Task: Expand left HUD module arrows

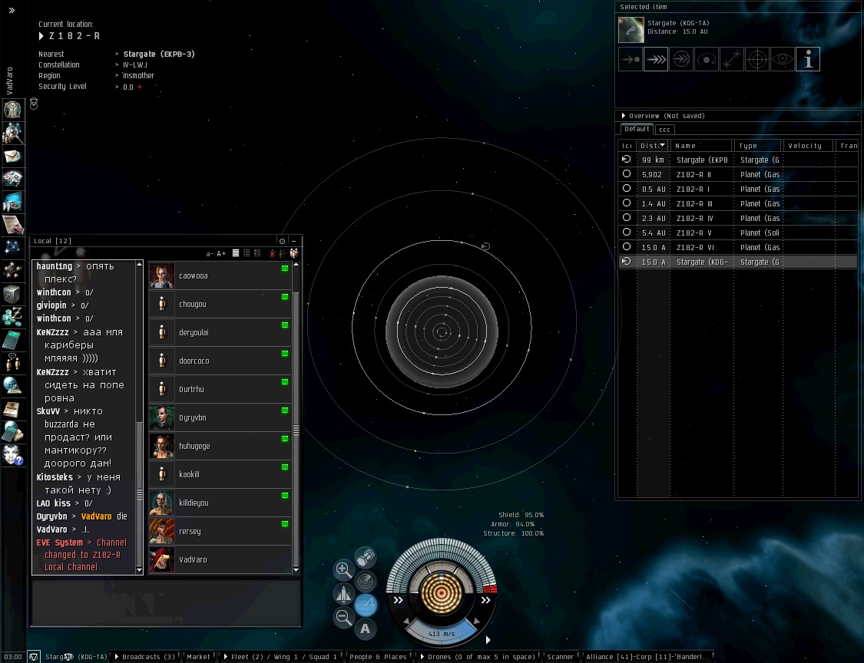Action: click(399, 600)
